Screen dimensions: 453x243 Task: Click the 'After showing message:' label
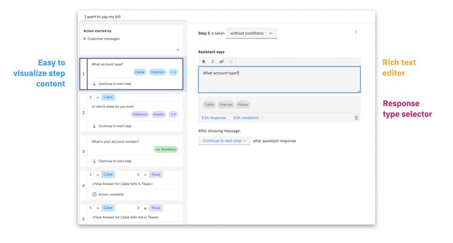tap(219, 130)
